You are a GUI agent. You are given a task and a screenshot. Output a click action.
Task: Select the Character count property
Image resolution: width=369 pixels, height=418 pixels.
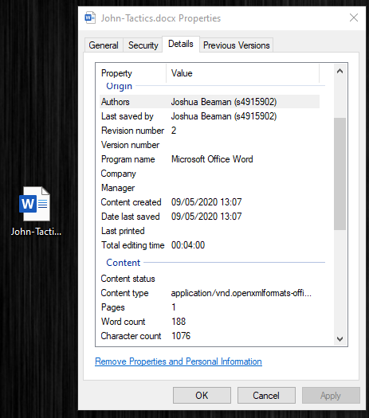[x=131, y=336]
